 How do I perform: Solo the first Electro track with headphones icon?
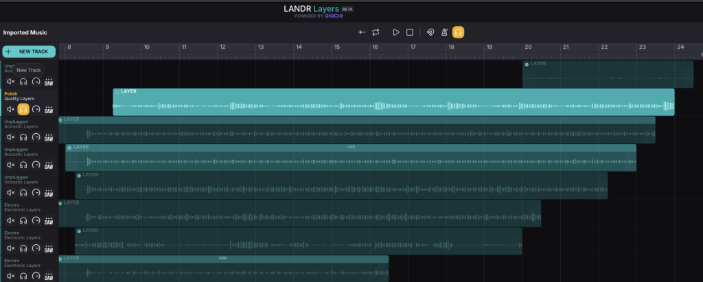click(23, 221)
